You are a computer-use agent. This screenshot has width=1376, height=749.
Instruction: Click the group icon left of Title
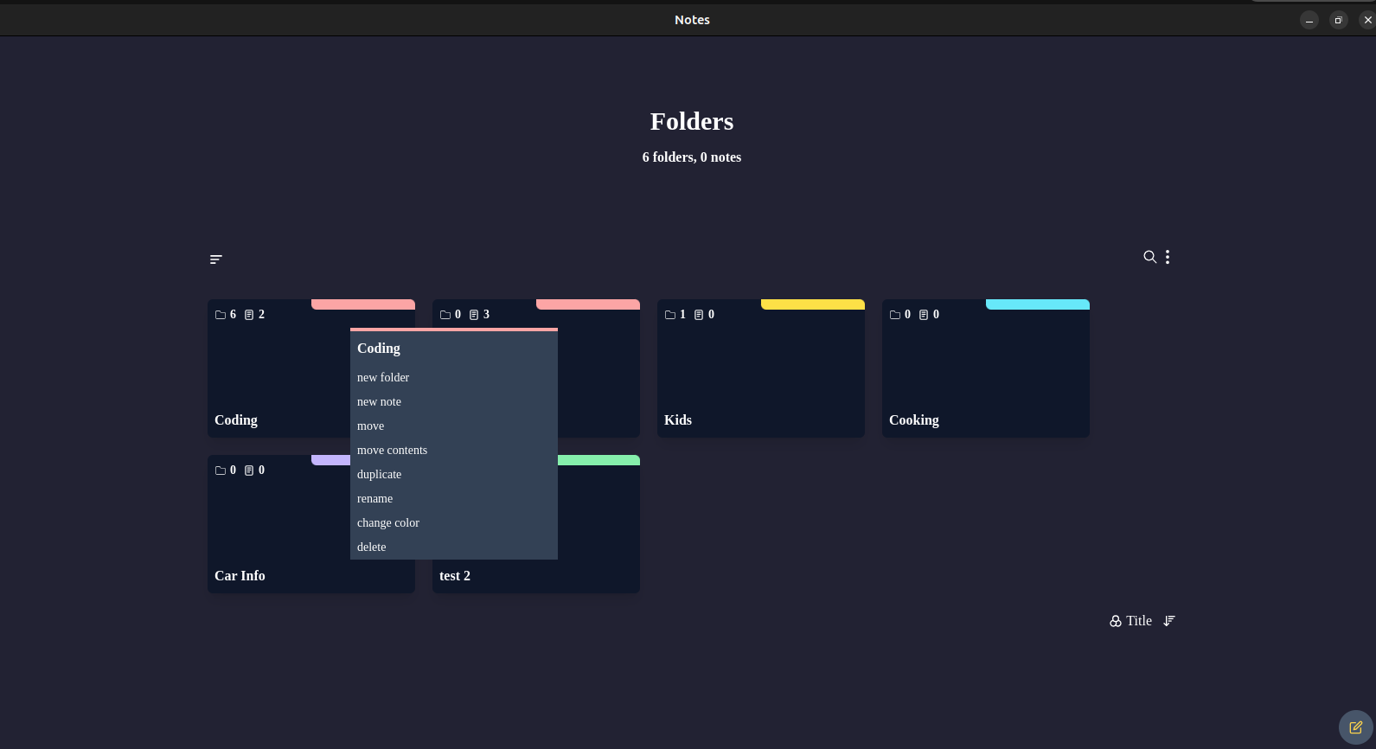tap(1116, 621)
